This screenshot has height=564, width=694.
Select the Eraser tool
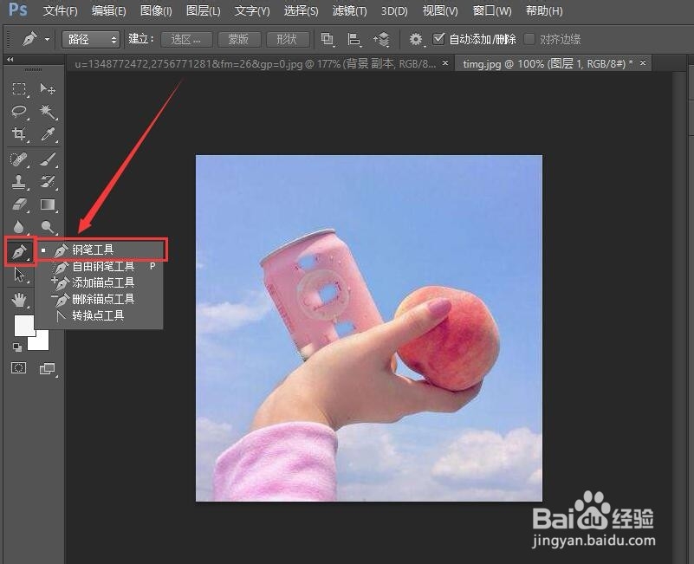(x=18, y=205)
